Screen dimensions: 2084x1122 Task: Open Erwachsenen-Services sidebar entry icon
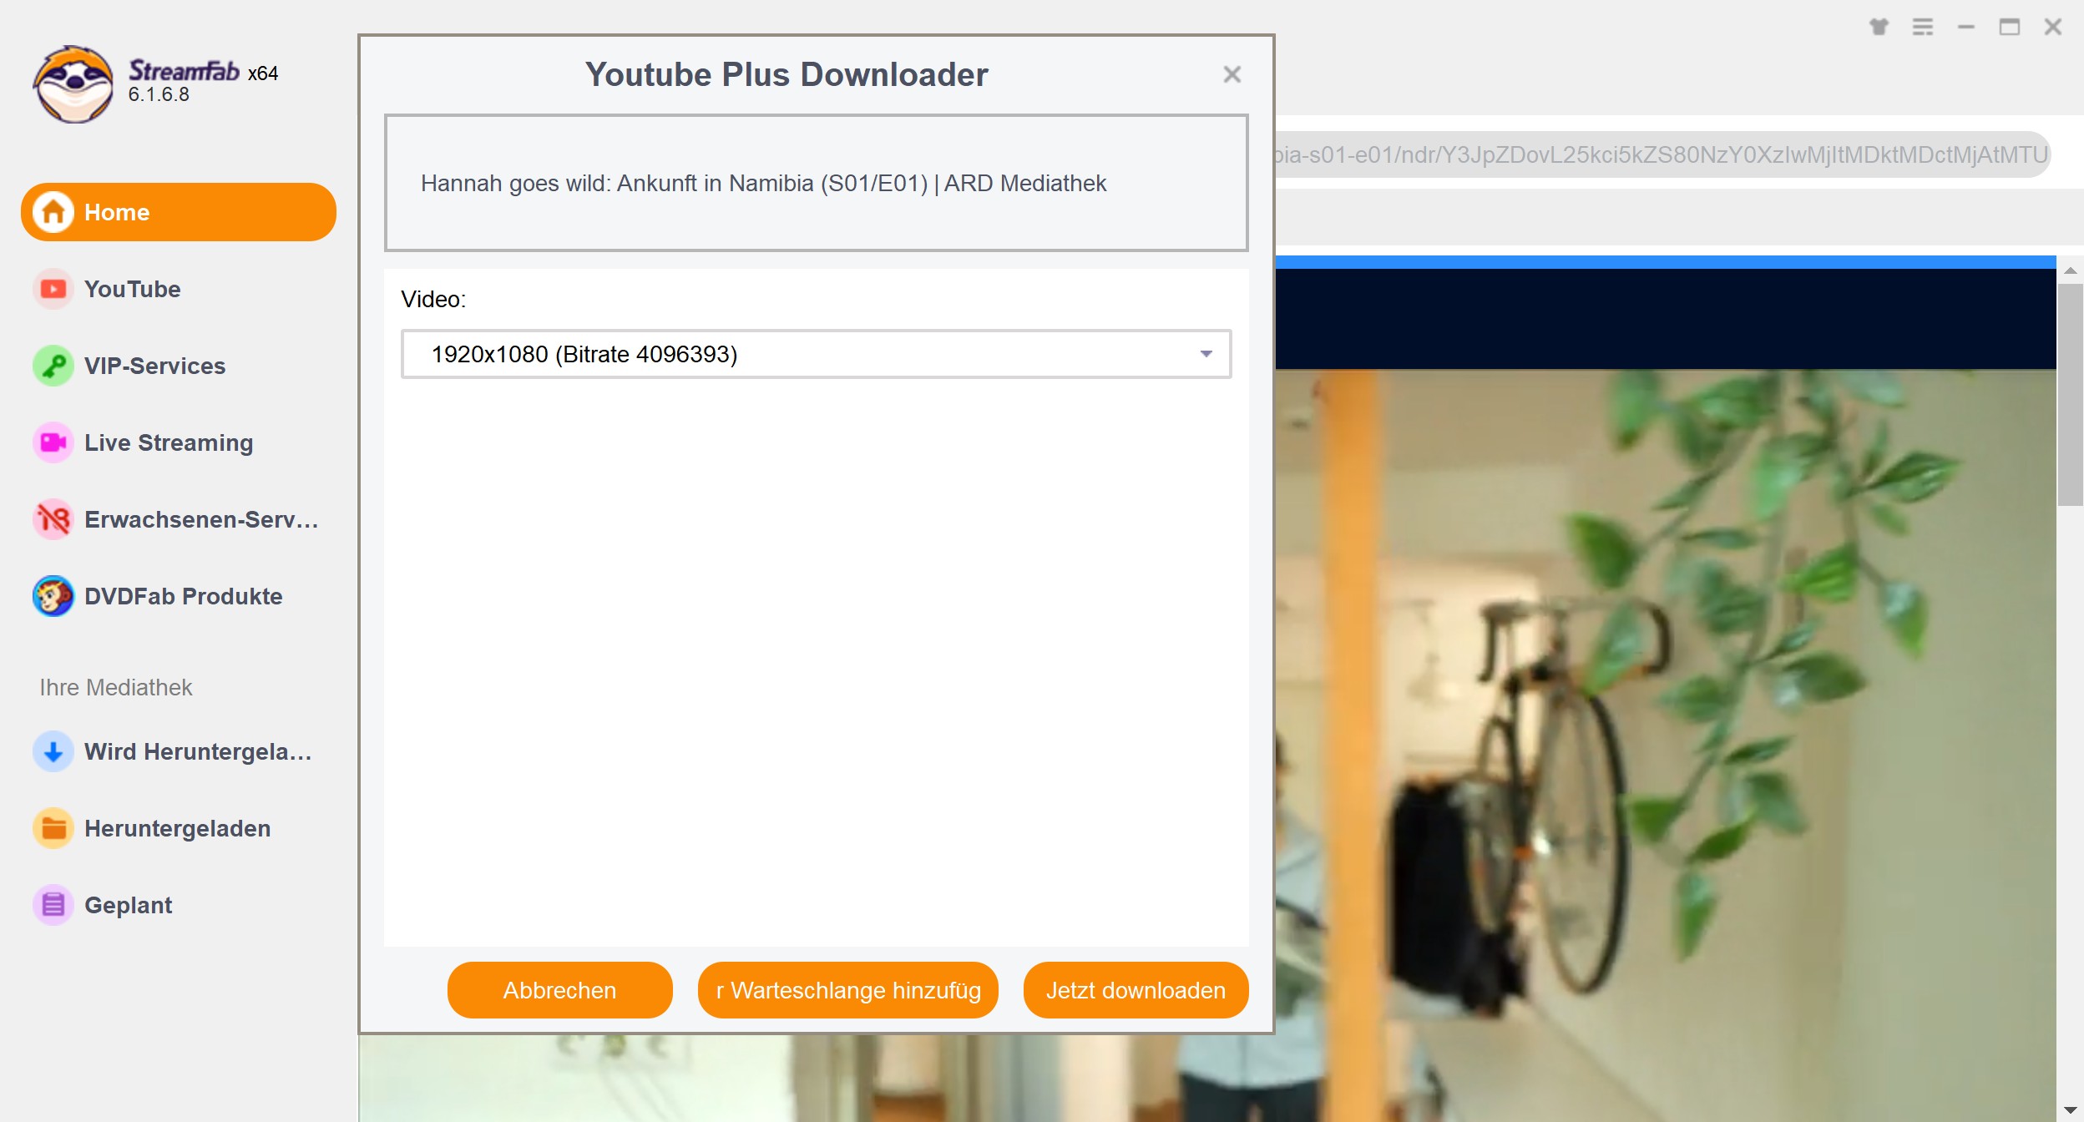point(53,520)
